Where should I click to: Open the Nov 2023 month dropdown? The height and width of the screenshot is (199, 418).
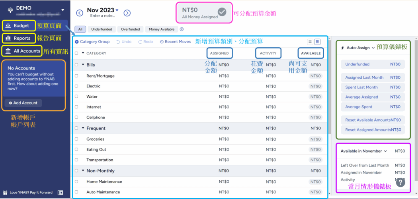pos(117,10)
